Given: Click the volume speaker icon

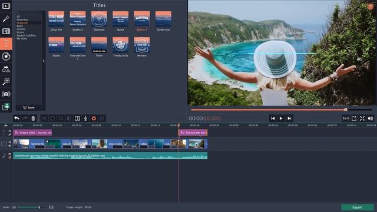Looking at the screenshot, I should pos(371,118).
